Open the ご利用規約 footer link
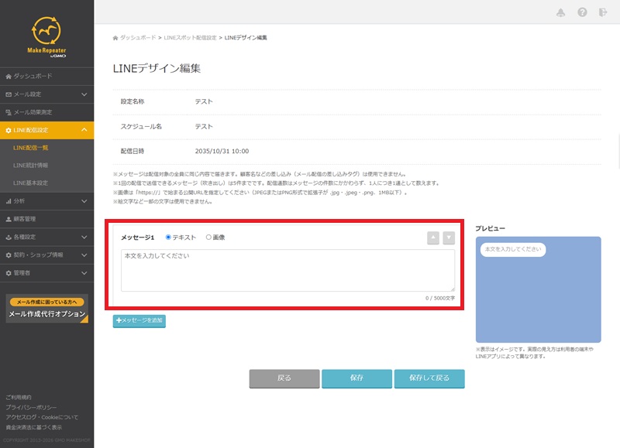This screenshot has width=620, height=448. point(18,397)
